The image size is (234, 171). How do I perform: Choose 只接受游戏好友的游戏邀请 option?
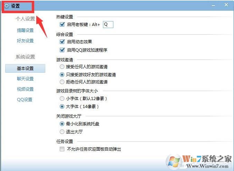pyautogui.click(x=62, y=74)
